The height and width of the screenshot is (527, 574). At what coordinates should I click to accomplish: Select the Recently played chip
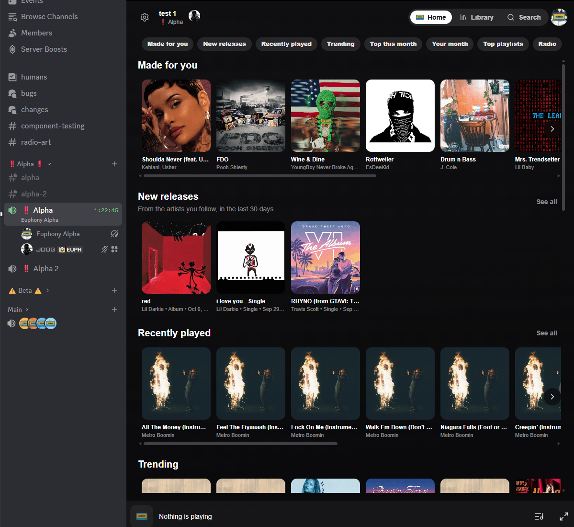[286, 44]
